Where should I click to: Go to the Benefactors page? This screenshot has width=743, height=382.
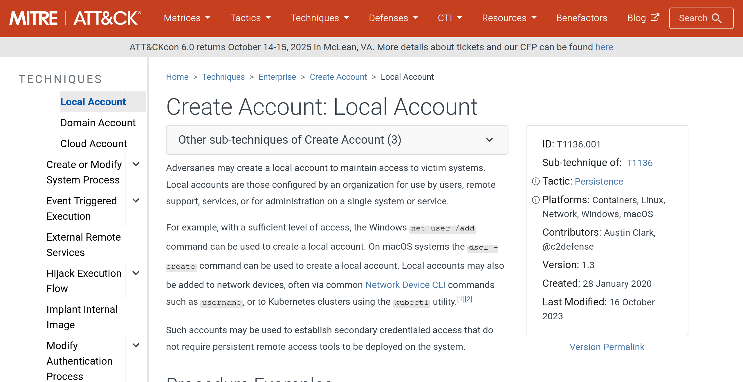coord(582,18)
